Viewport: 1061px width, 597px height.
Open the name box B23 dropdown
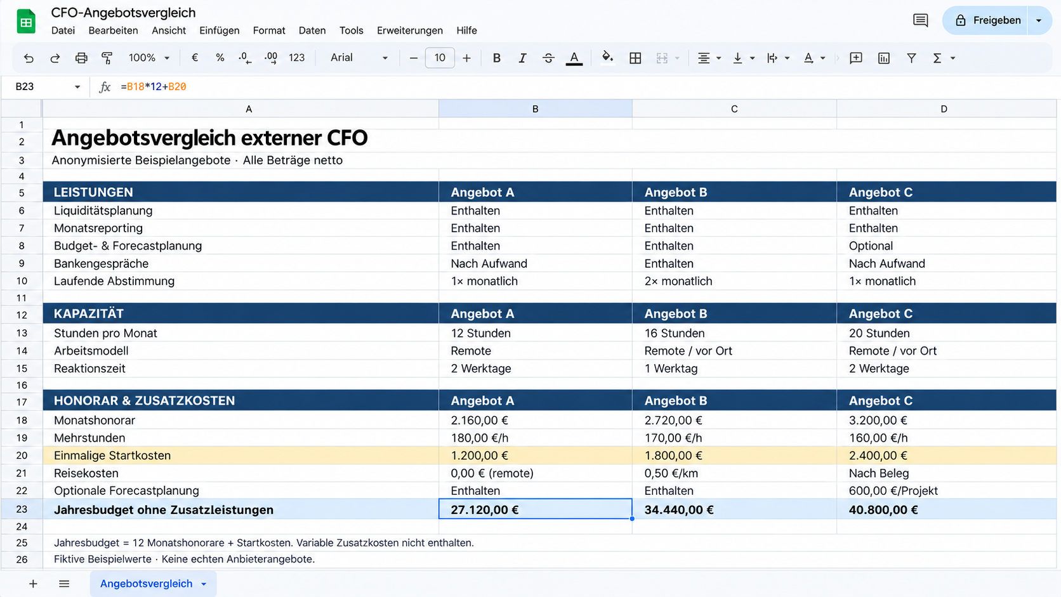[77, 87]
